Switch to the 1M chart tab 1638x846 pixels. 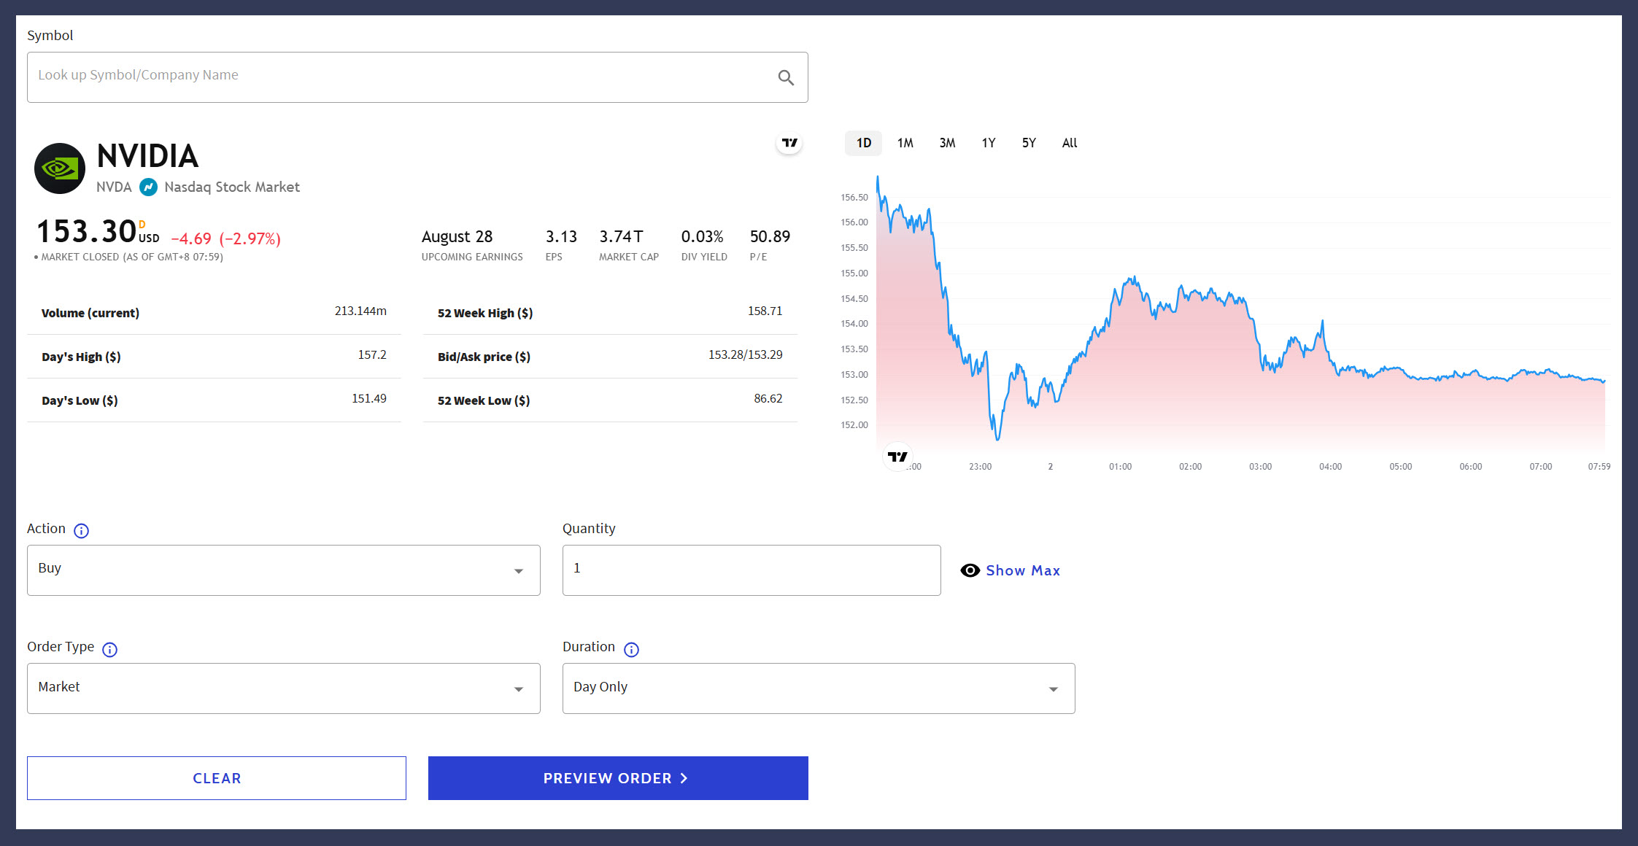[x=905, y=143]
